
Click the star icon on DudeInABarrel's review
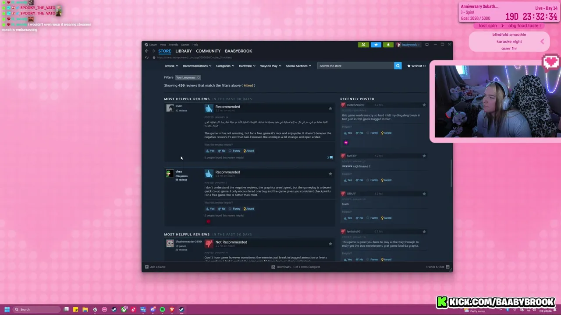click(x=424, y=105)
